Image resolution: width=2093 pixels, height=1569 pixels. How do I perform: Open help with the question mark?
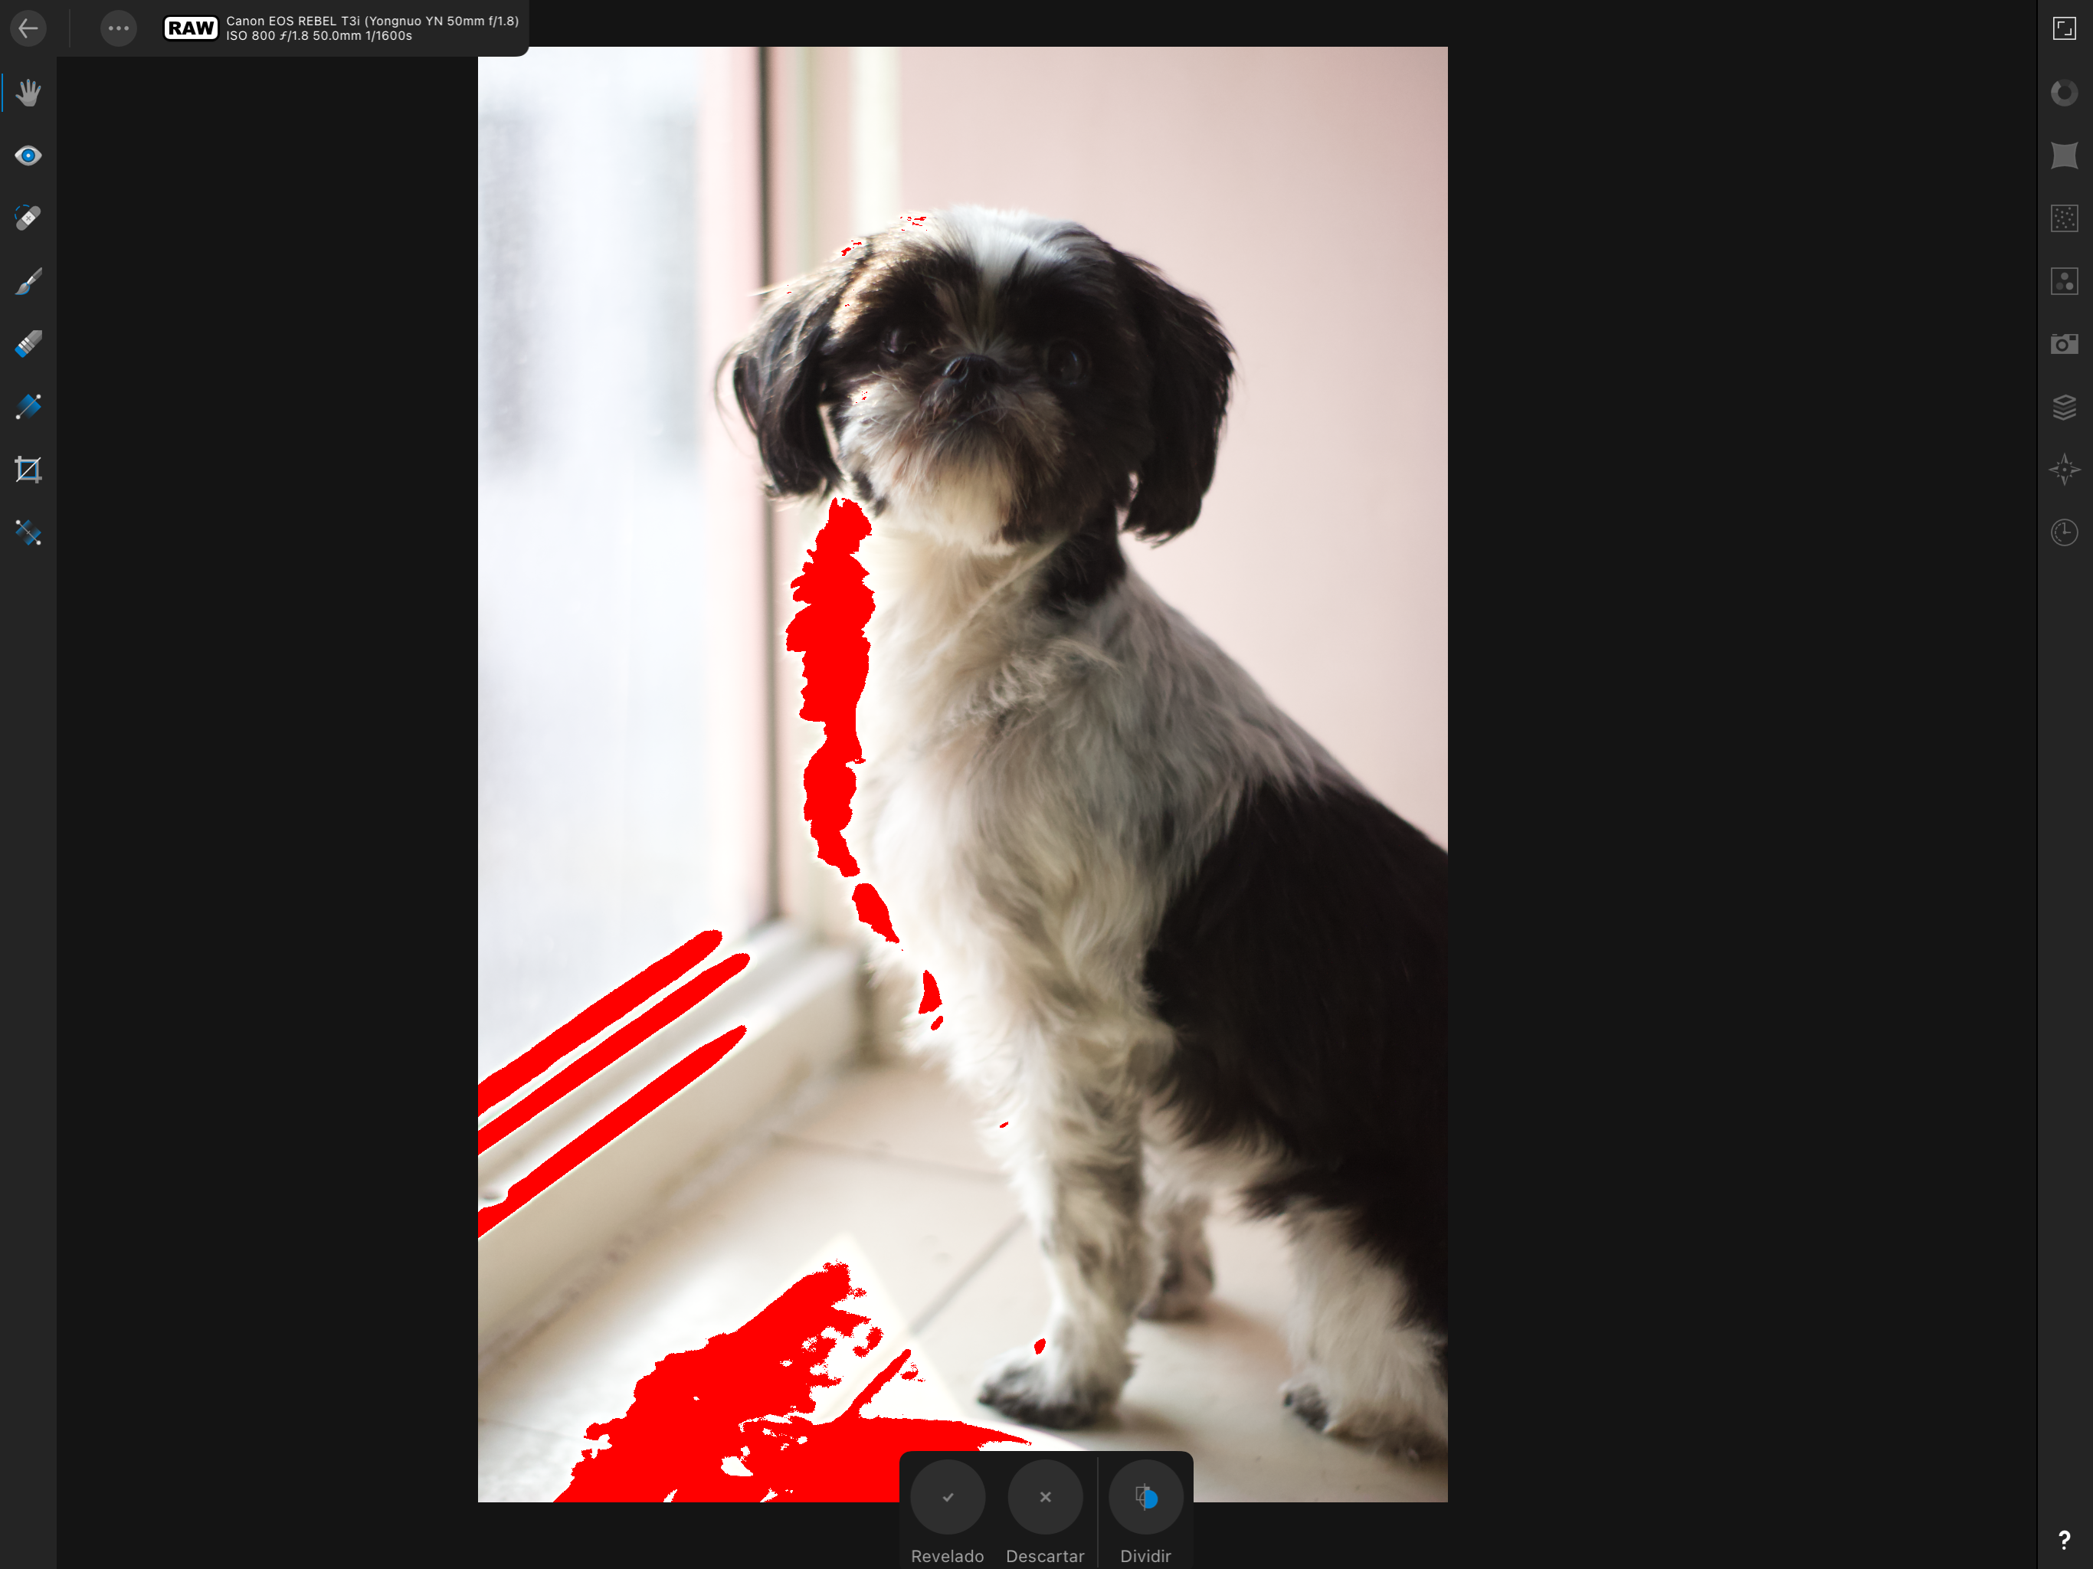(2065, 1540)
